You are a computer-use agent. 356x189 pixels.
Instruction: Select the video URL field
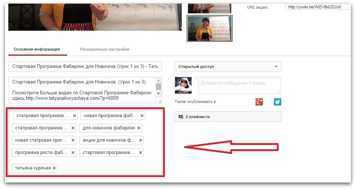pos(317,7)
